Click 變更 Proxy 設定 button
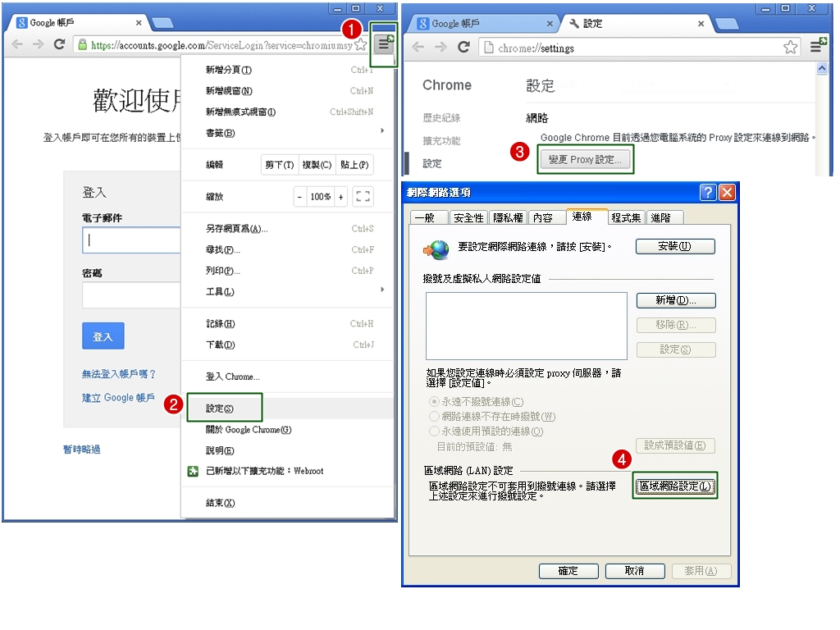This screenshot has width=840, height=630. [585, 160]
